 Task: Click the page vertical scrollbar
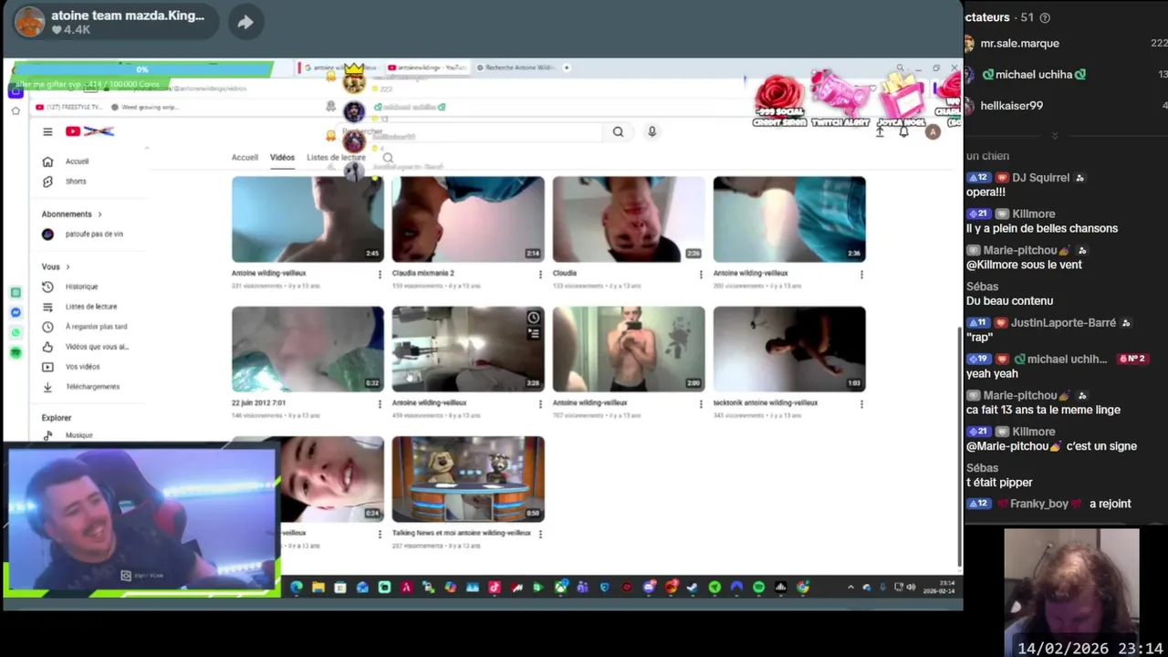click(958, 447)
